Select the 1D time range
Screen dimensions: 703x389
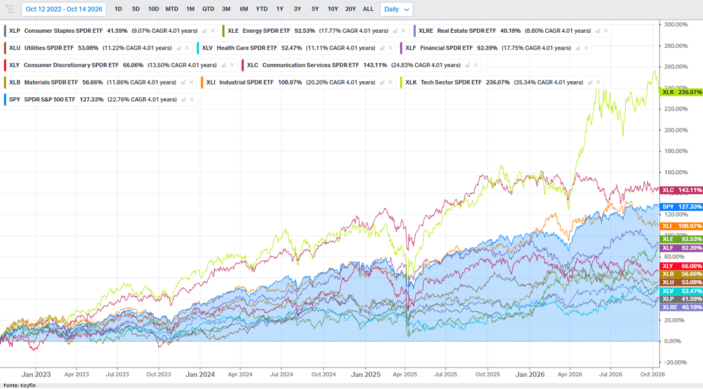118,9
